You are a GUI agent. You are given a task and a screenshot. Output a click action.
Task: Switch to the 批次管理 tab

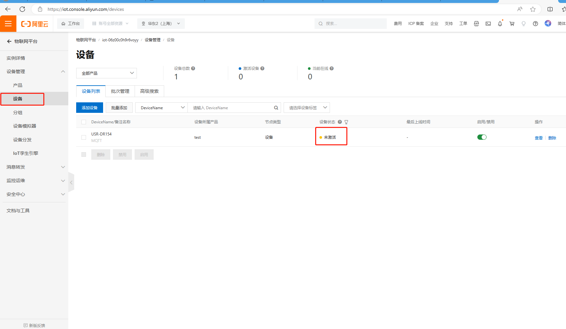120,91
